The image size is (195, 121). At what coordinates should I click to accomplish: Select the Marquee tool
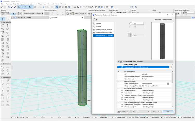click(8, 19)
